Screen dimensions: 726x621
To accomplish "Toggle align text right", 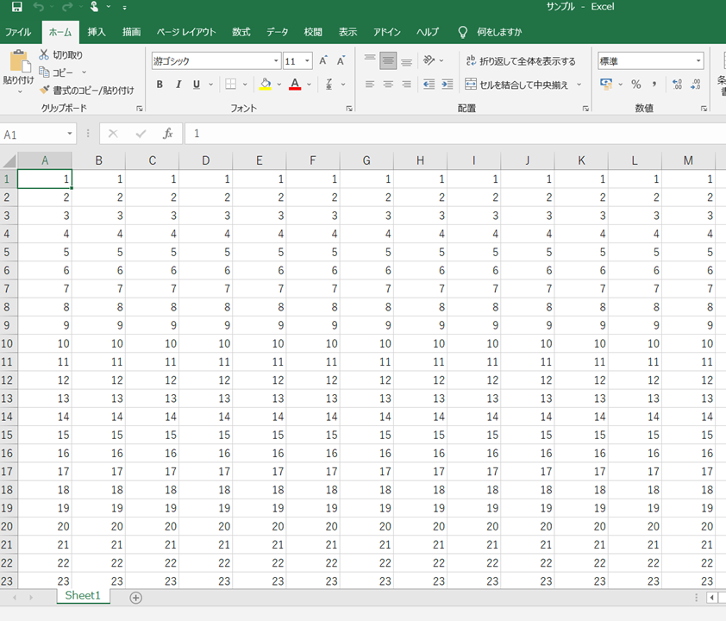I will coord(406,84).
